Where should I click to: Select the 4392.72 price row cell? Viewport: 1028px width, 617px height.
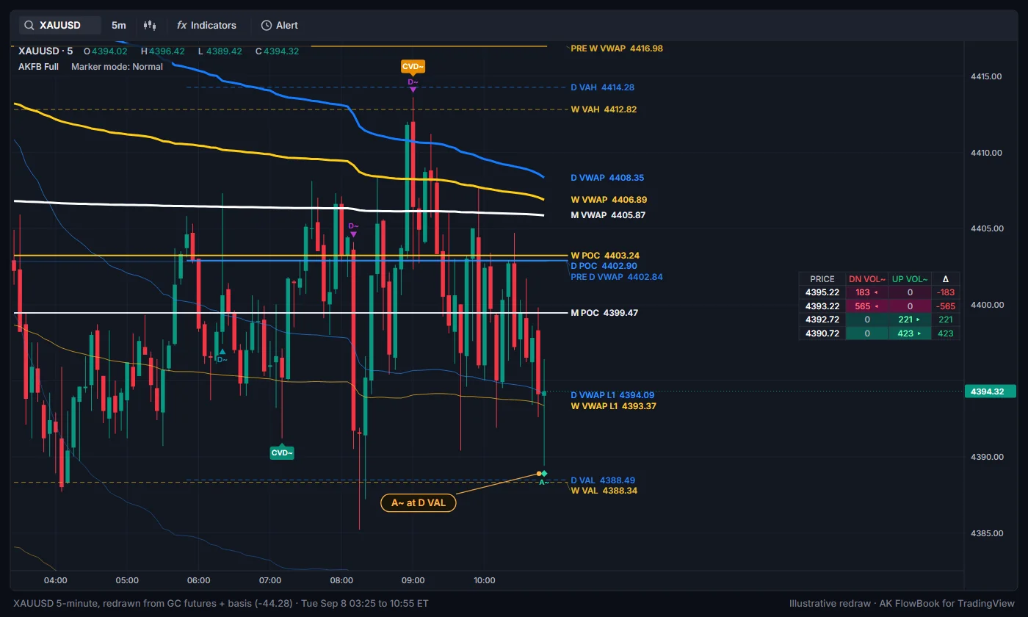[822, 320]
